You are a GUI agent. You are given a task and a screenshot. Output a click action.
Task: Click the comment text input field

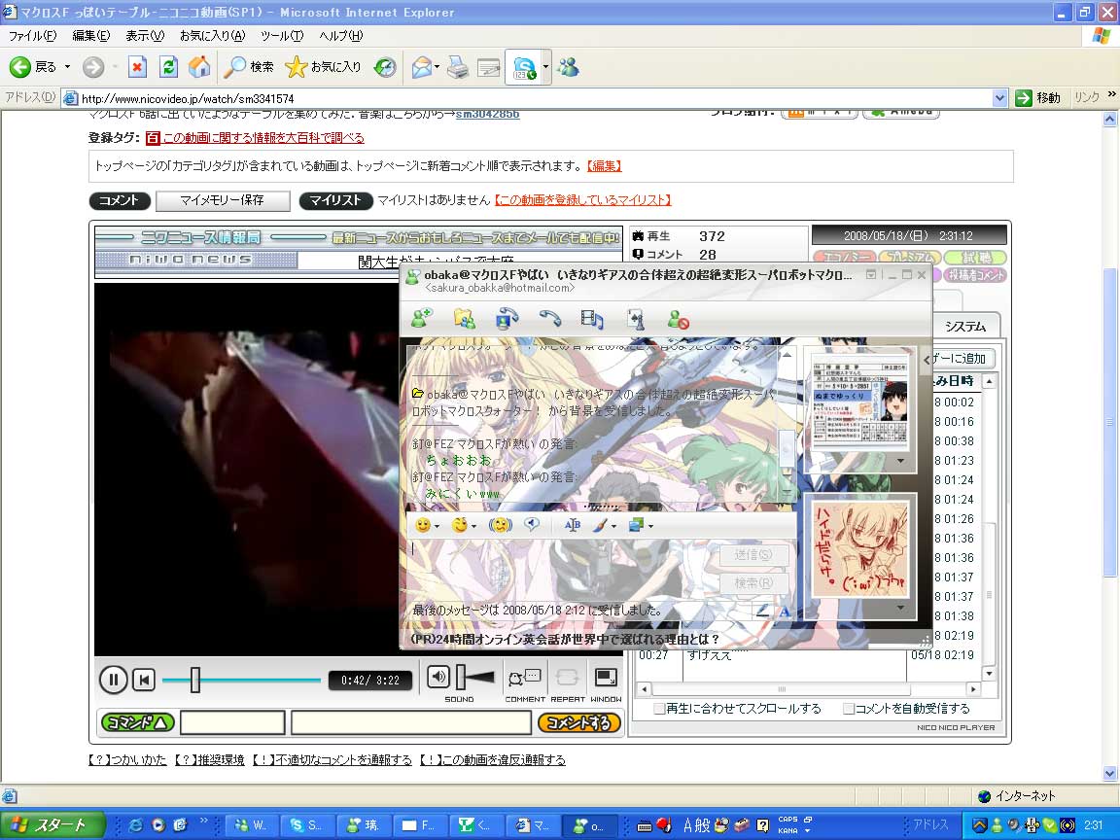pos(411,723)
